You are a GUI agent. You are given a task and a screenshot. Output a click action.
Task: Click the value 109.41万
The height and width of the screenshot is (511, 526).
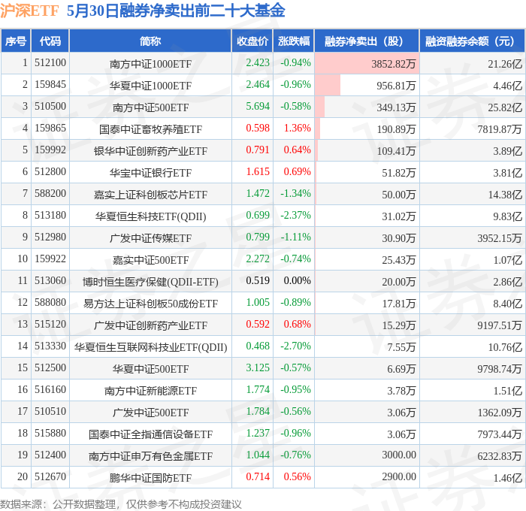click(x=396, y=150)
